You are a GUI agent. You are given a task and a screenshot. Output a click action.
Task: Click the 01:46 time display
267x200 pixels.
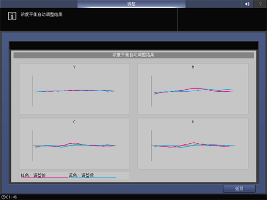11,197
